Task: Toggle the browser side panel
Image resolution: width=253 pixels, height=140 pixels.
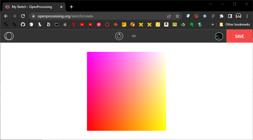Action: point(230,16)
